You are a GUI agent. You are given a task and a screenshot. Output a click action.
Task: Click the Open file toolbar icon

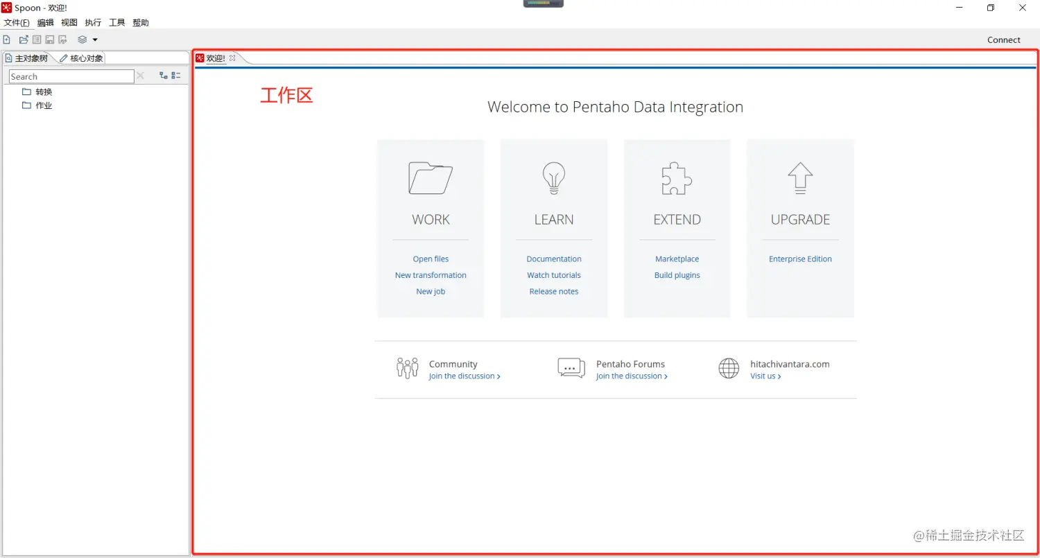click(x=24, y=40)
